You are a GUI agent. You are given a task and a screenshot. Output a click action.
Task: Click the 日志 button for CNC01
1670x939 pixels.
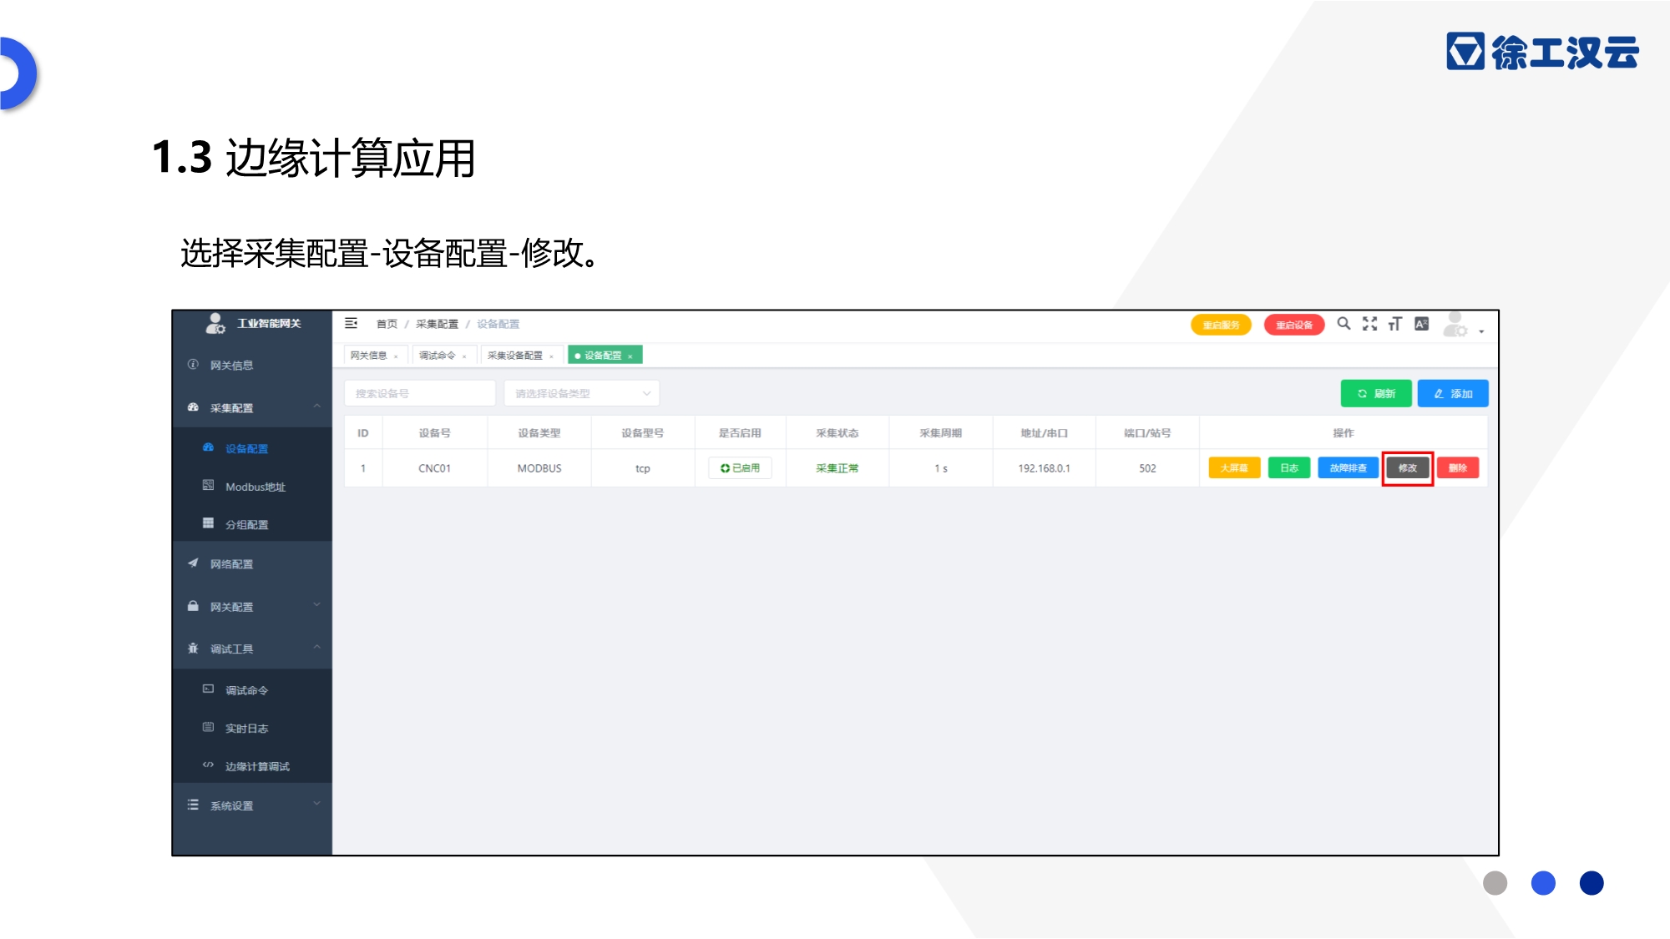[1289, 468]
